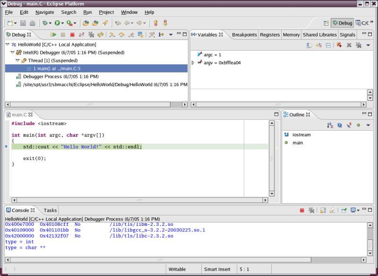
Task: Toggle alphabetical sort in Outline view
Action: click(330, 125)
